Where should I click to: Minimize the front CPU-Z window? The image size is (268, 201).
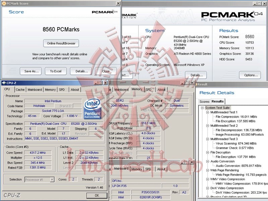96,83
